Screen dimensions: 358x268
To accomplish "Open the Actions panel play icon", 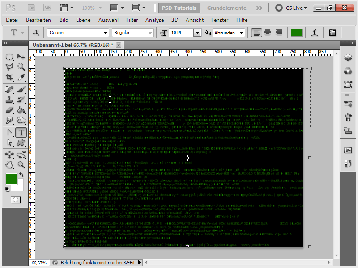I will (348, 151).
